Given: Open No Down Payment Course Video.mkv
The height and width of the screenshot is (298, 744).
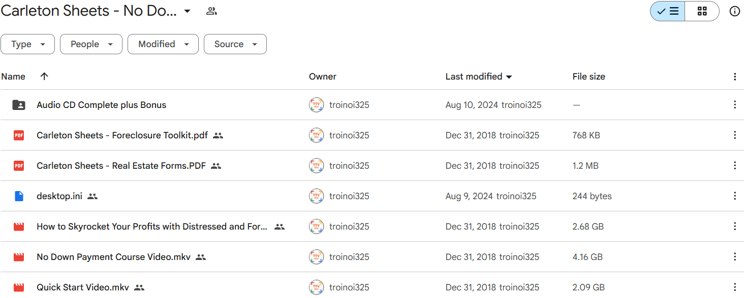Looking at the screenshot, I should tap(113, 257).
